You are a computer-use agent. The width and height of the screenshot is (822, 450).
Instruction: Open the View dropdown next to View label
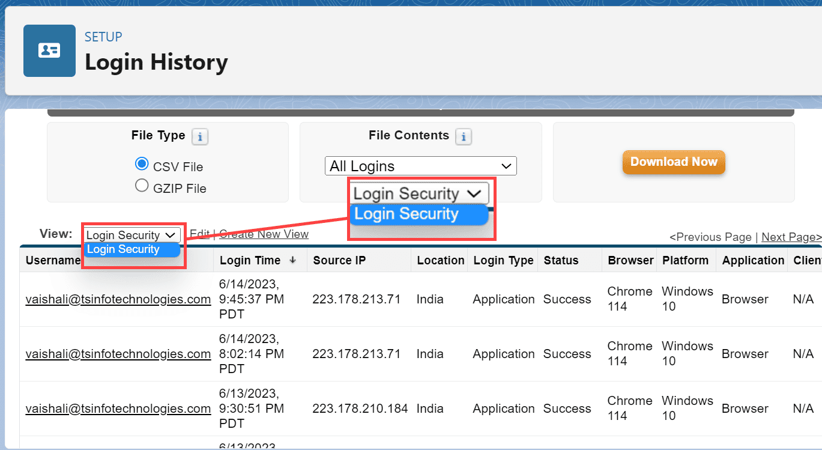131,234
